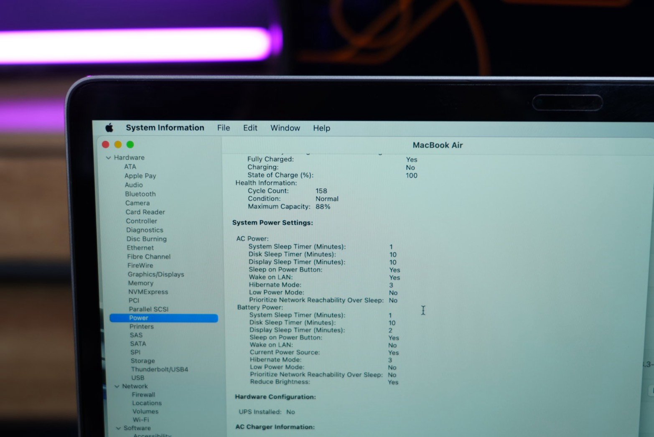
Task: Select Memory in the hardware list
Action: [x=140, y=283]
